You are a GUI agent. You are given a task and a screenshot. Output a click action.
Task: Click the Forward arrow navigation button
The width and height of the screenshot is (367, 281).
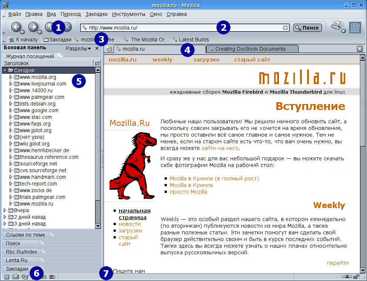(33, 27)
